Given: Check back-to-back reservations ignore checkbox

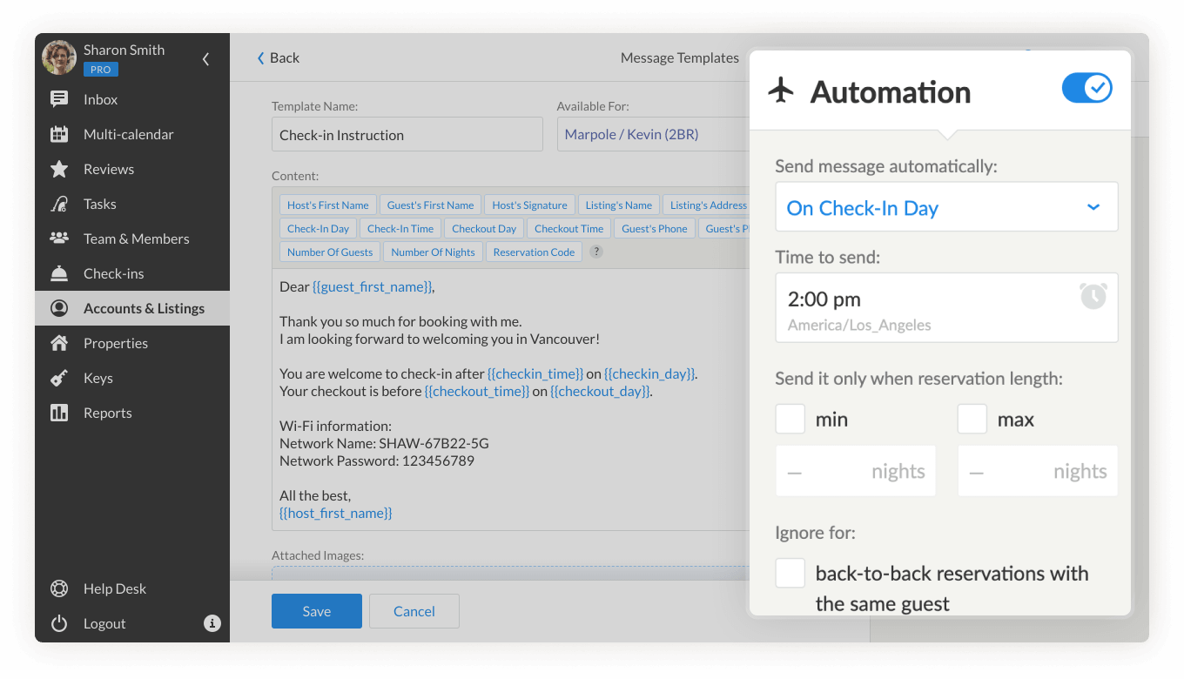Looking at the screenshot, I should tap(790, 574).
